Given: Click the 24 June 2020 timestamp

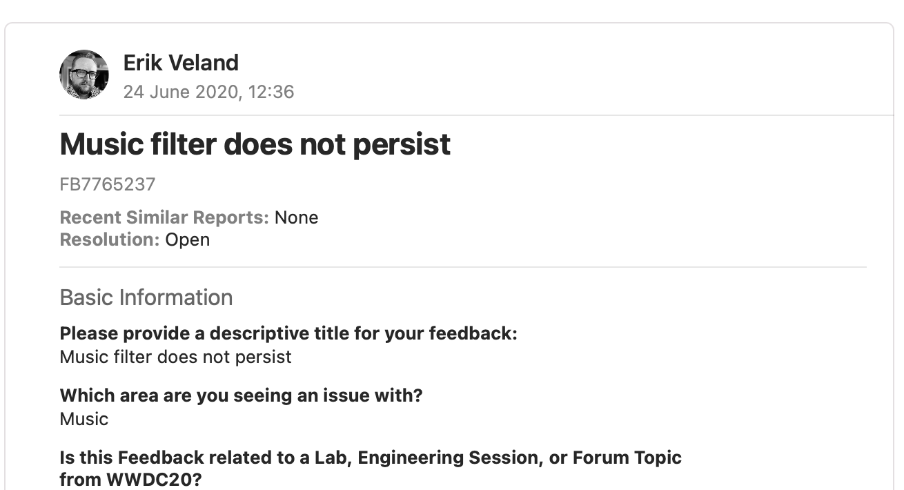Looking at the screenshot, I should [x=208, y=92].
